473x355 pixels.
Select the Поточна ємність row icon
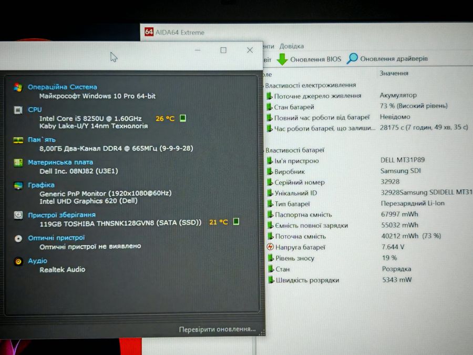click(271, 236)
